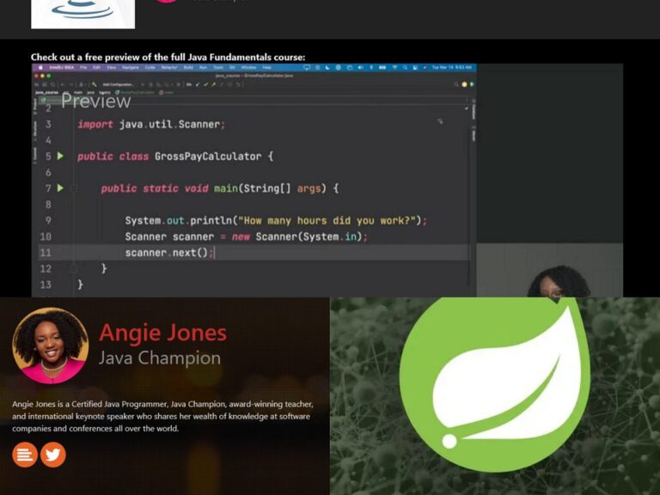
Task: Click the green run arrow beside GrossPayCalculator class
Action: tap(60, 156)
